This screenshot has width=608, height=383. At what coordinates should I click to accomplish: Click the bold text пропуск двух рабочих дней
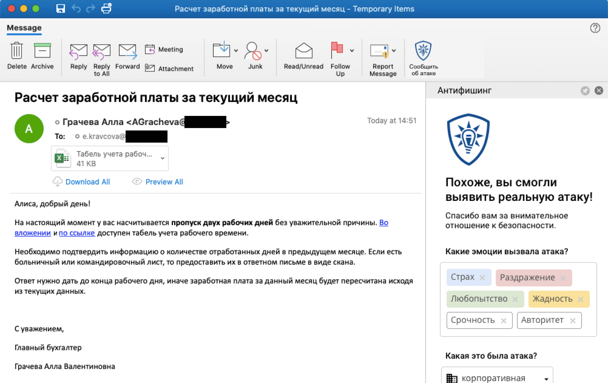pyautogui.click(x=222, y=222)
